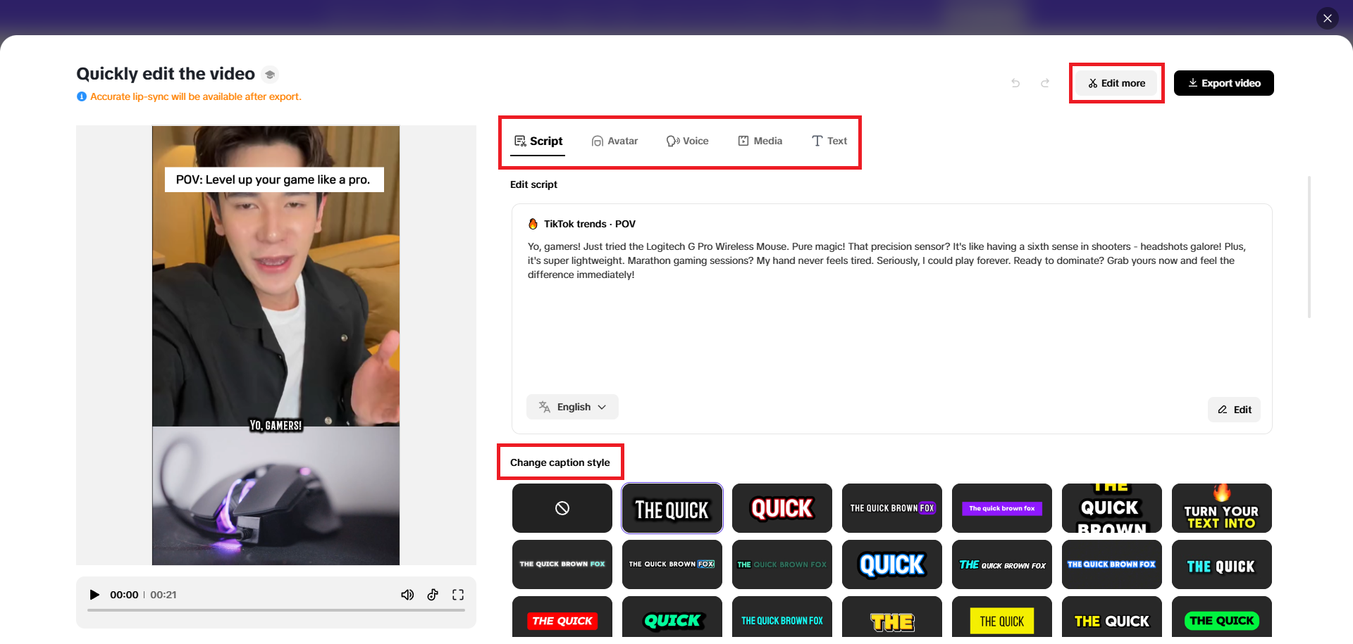This screenshot has width=1353, height=644.
Task: Select the no-caption style option
Action: click(562, 508)
